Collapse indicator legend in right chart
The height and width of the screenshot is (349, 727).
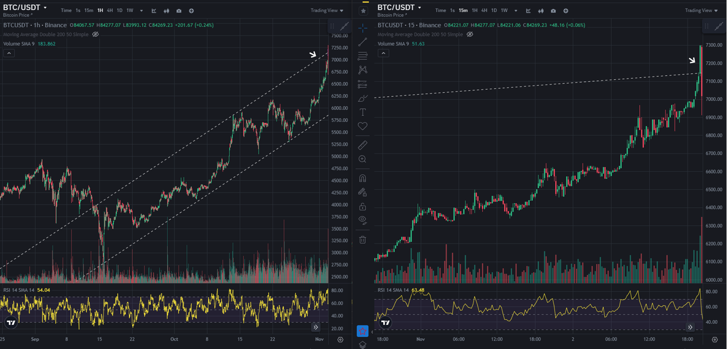tap(383, 53)
